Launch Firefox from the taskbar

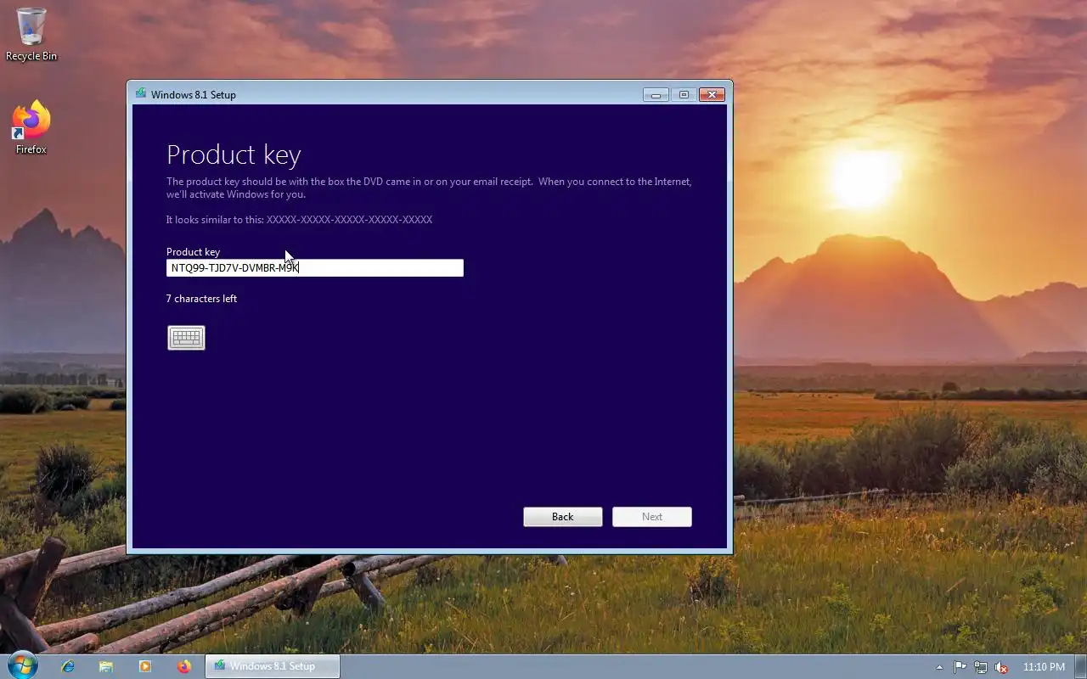183,666
